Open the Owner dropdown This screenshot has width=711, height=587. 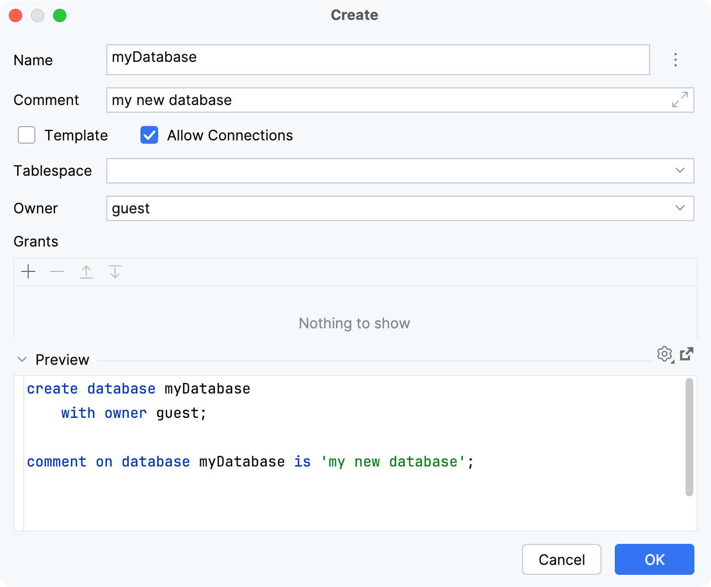[x=679, y=208]
